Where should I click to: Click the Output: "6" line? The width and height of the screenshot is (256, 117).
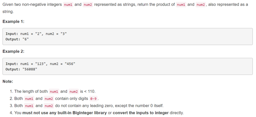point(15,39)
